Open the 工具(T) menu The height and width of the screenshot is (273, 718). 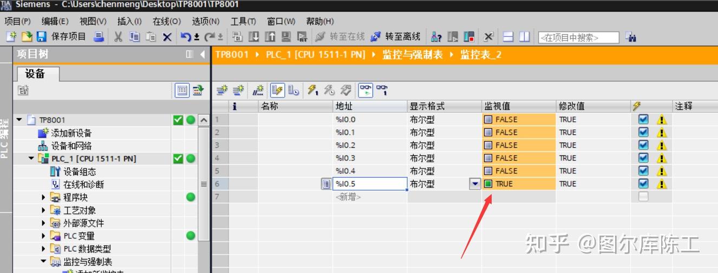click(x=243, y=21)
